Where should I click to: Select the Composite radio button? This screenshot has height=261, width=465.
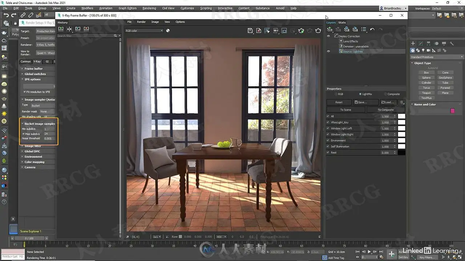(385, 94)
